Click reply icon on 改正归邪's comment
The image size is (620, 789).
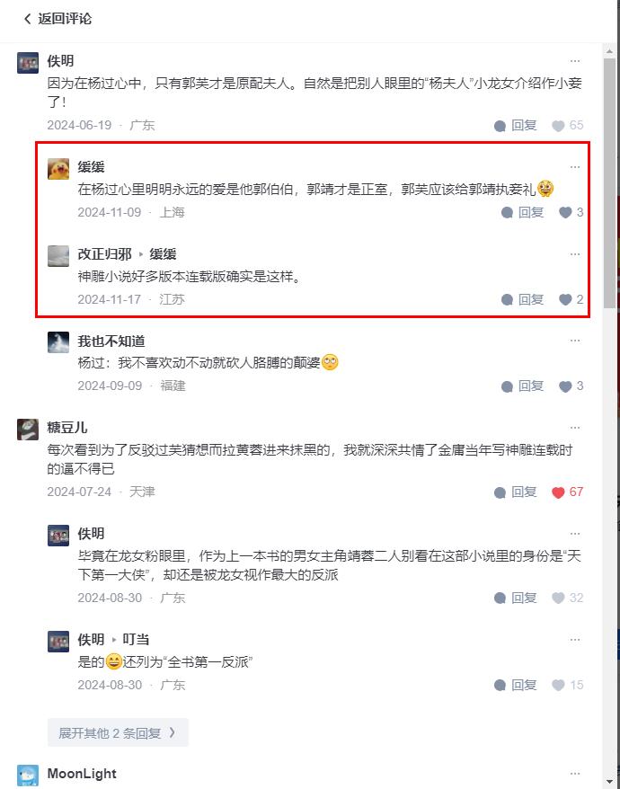coord(508,300)
